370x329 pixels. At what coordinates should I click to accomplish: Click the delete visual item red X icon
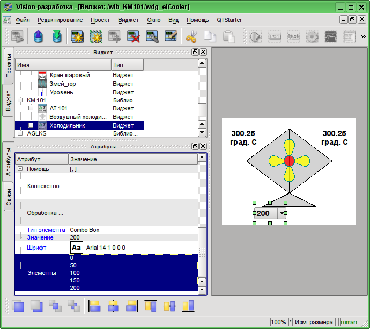coord(133,37)
